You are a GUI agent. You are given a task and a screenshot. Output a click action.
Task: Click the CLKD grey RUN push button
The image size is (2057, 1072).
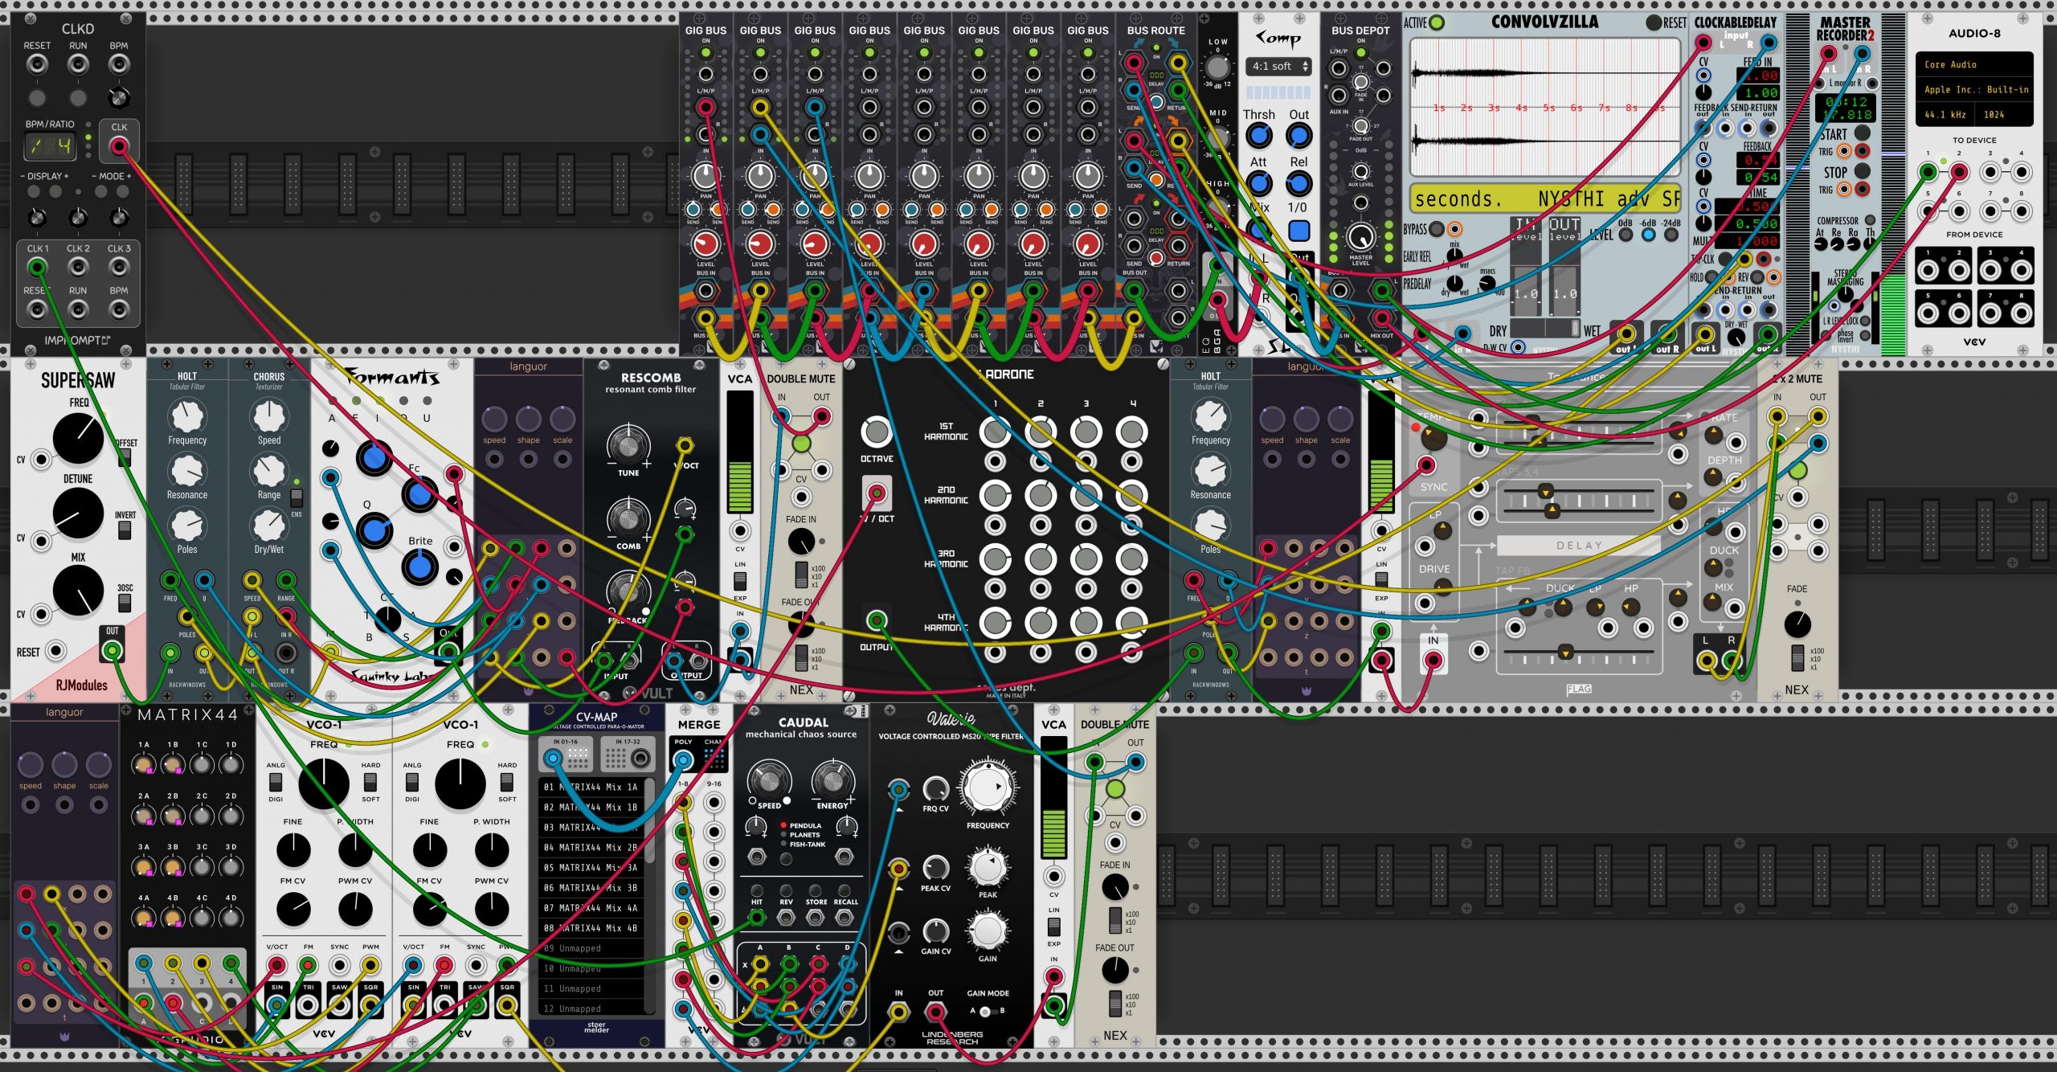[x=78, y=98]
